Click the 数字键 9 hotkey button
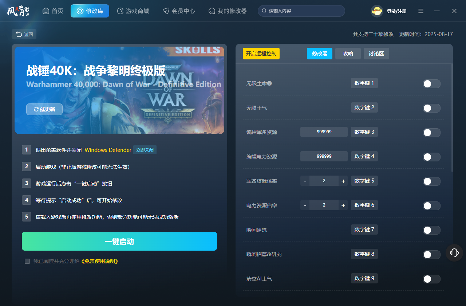Image resolution: width=466 pixels, height=306 pixels. [x=364, y=278]
